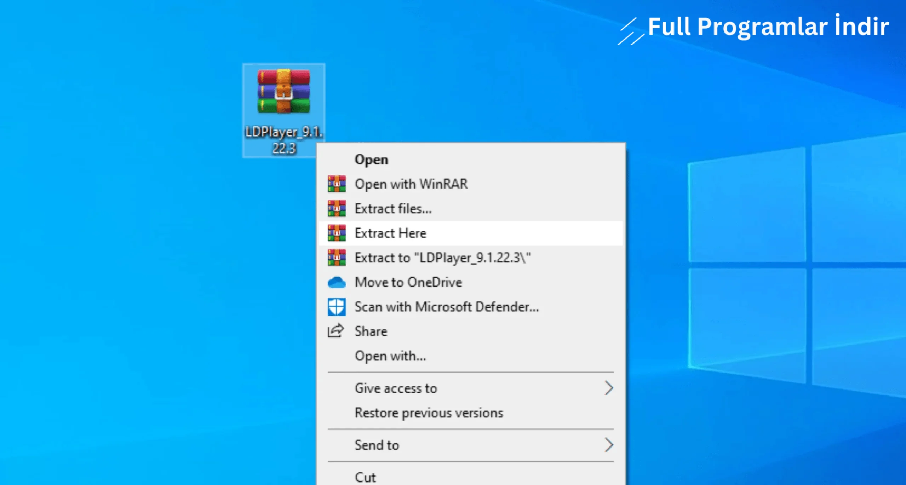The image size is (906, 485).
Task: Expand the Give access to submenu arrow
Action: pos(609,388)
